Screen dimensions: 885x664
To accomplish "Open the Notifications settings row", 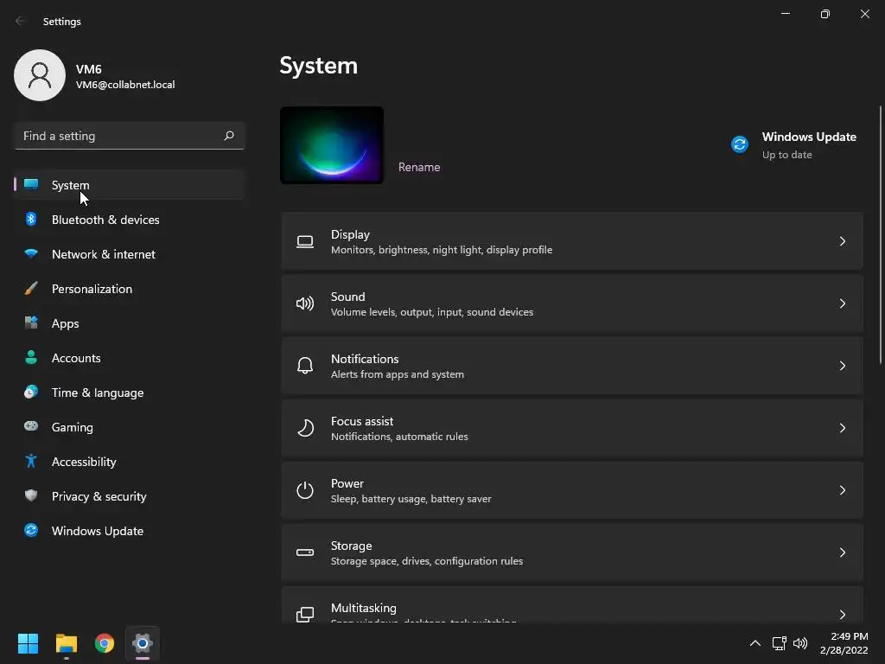I will [572, 366].
